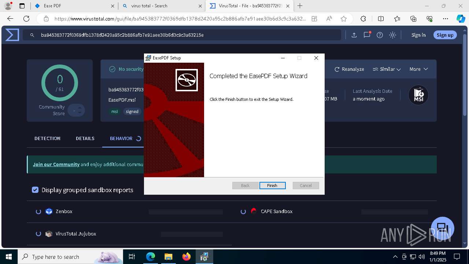Open Task View on the taskbar
469x264 pixels.
pos(132,257)
